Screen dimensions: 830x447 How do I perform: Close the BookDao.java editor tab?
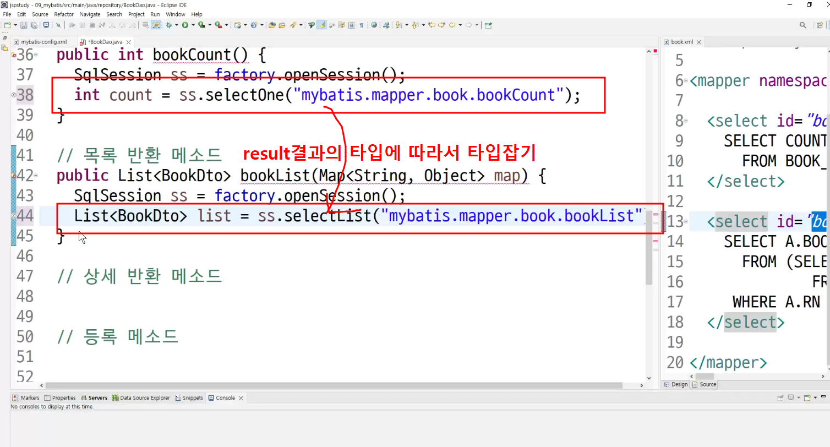[129, 42]
